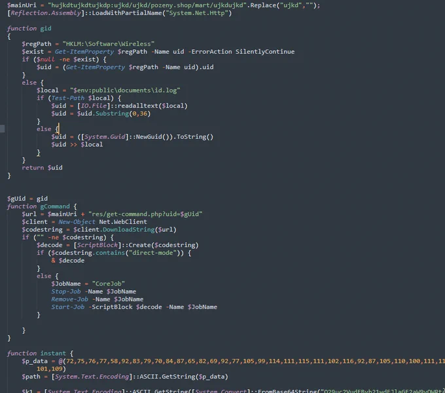
Task: Click the '& $decode' invocation line
Action: click(x=68, y=261)
